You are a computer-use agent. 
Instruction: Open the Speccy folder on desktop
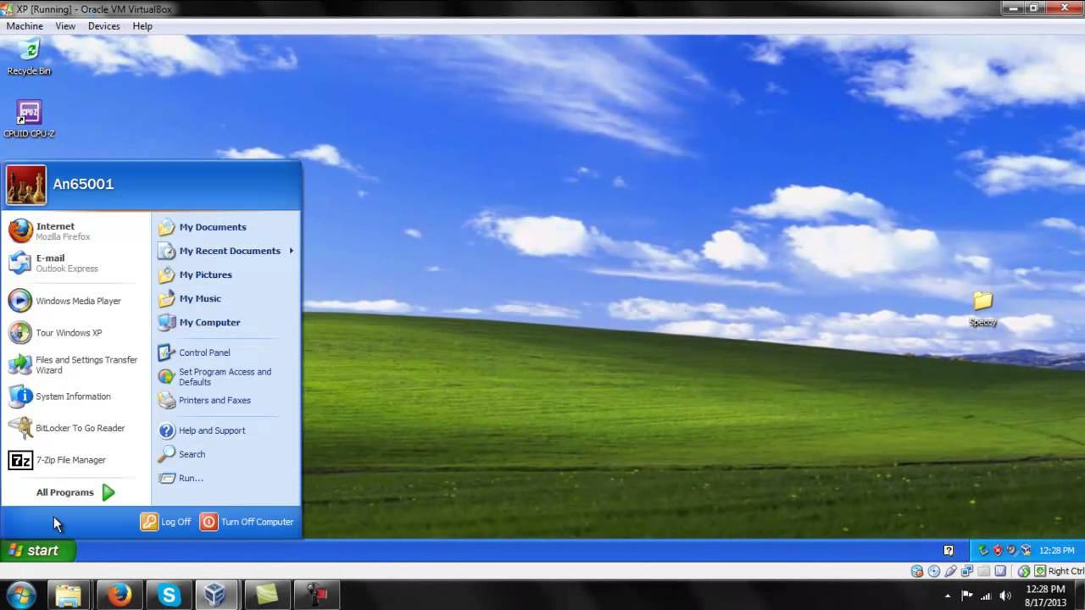(982, 308)
